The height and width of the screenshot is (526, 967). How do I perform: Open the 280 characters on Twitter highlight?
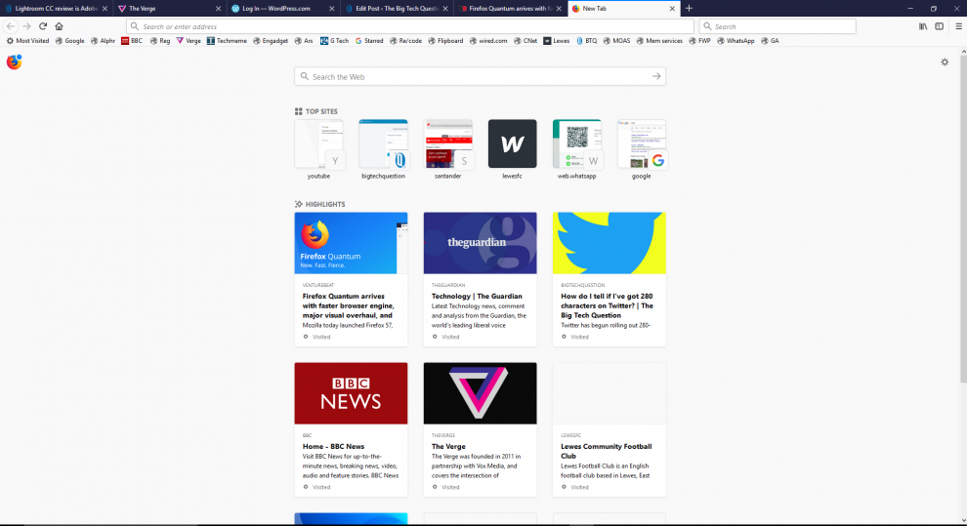coord(610,279)
